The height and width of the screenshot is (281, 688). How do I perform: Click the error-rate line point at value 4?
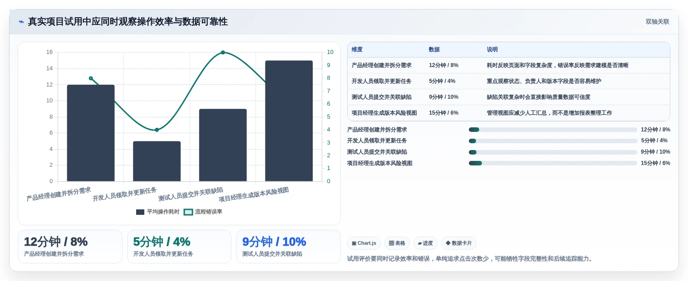pos(157,130)
